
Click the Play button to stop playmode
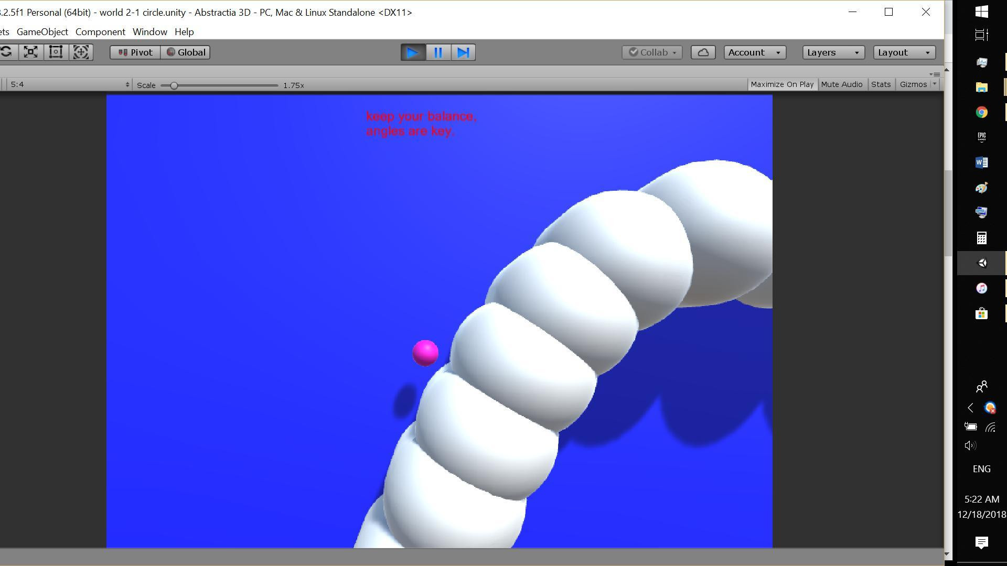coord(413,52)
